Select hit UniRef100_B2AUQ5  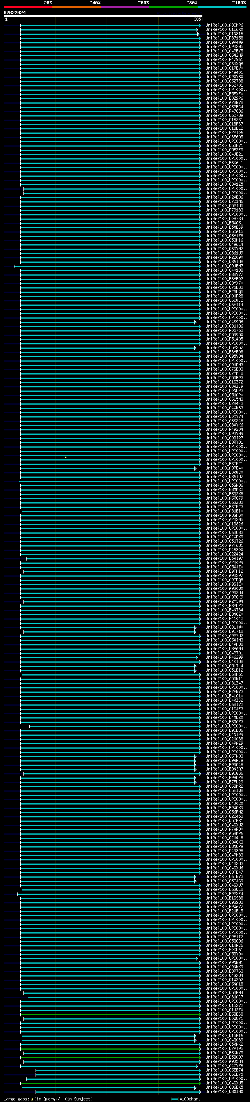224,292
